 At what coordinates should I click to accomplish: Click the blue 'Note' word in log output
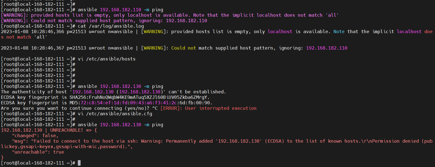(339, 31)
